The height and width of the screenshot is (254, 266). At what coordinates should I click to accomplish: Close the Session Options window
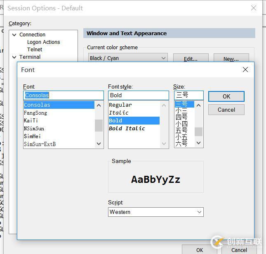254,8
